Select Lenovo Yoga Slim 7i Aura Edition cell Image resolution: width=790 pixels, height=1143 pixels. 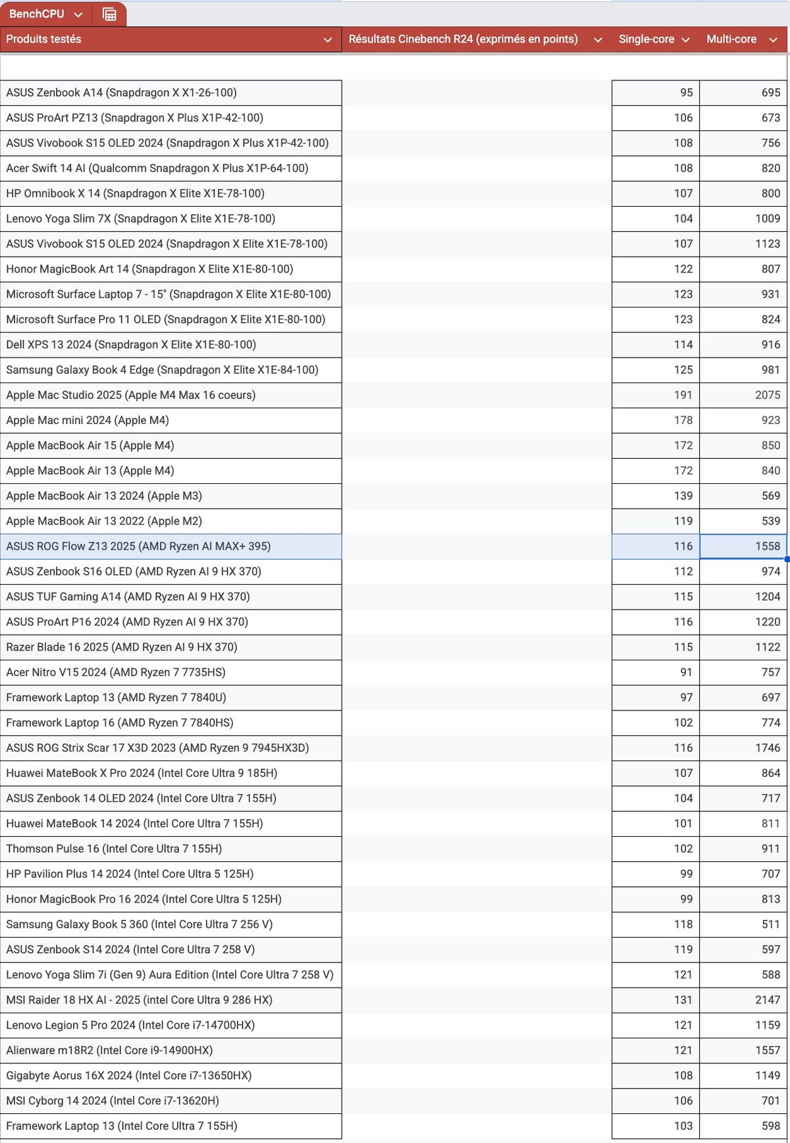(x=171, y=974)
